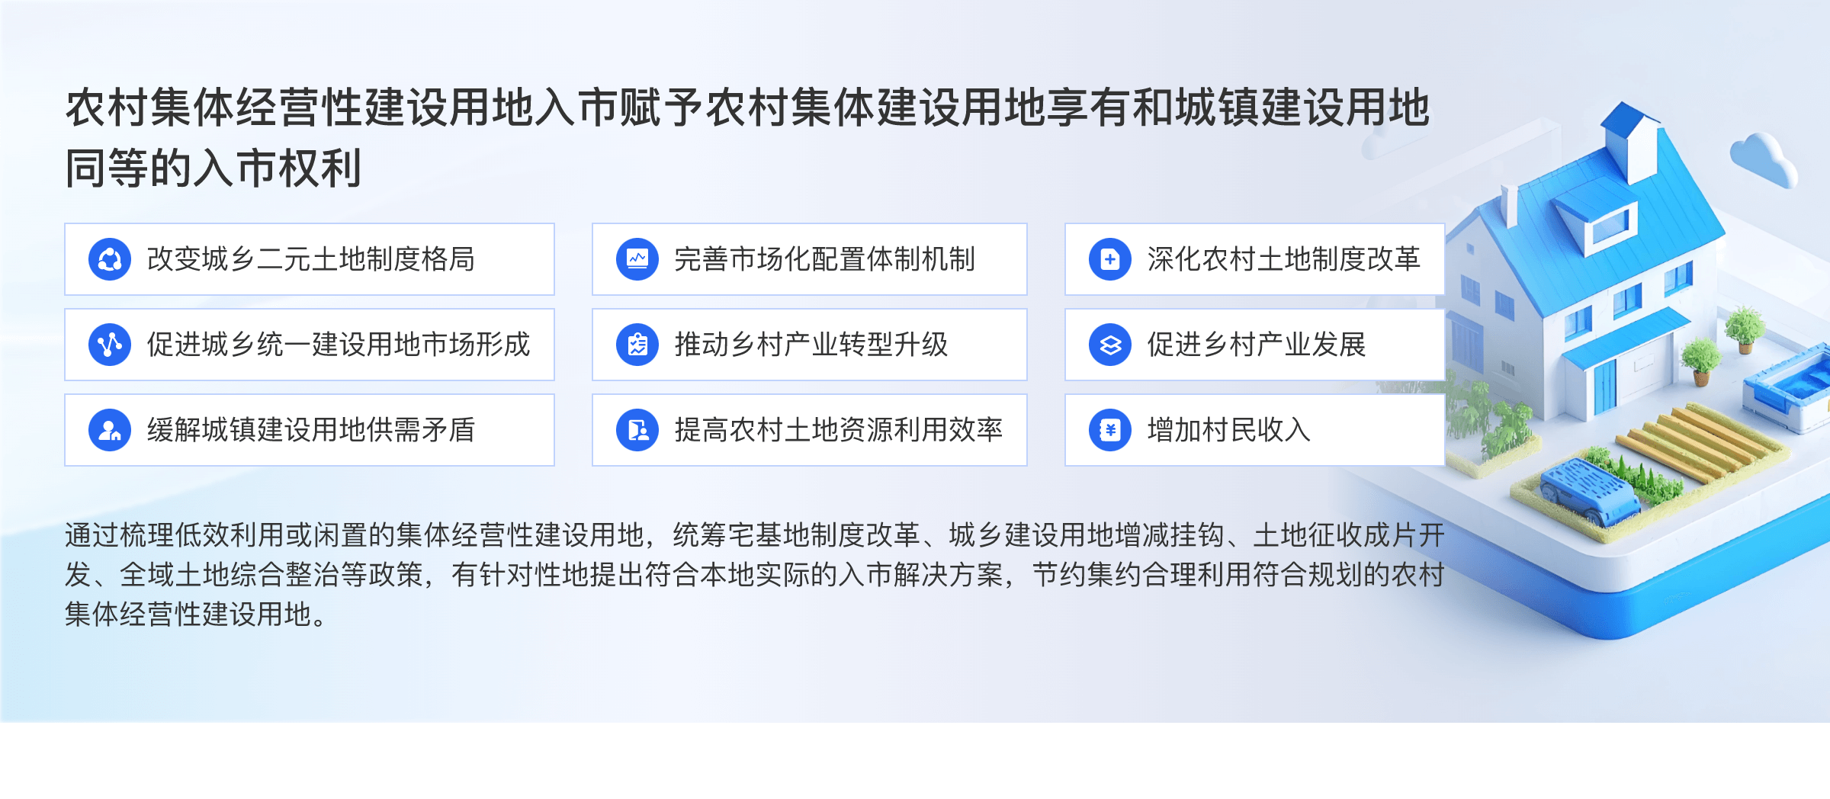Select the 完善市场化配置体制机制 card
Viewport: 1830px width, 799px height.
point(810,259)
